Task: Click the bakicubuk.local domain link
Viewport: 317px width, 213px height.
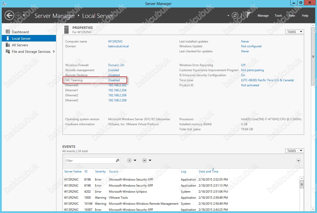Action: tap(119, 46)
